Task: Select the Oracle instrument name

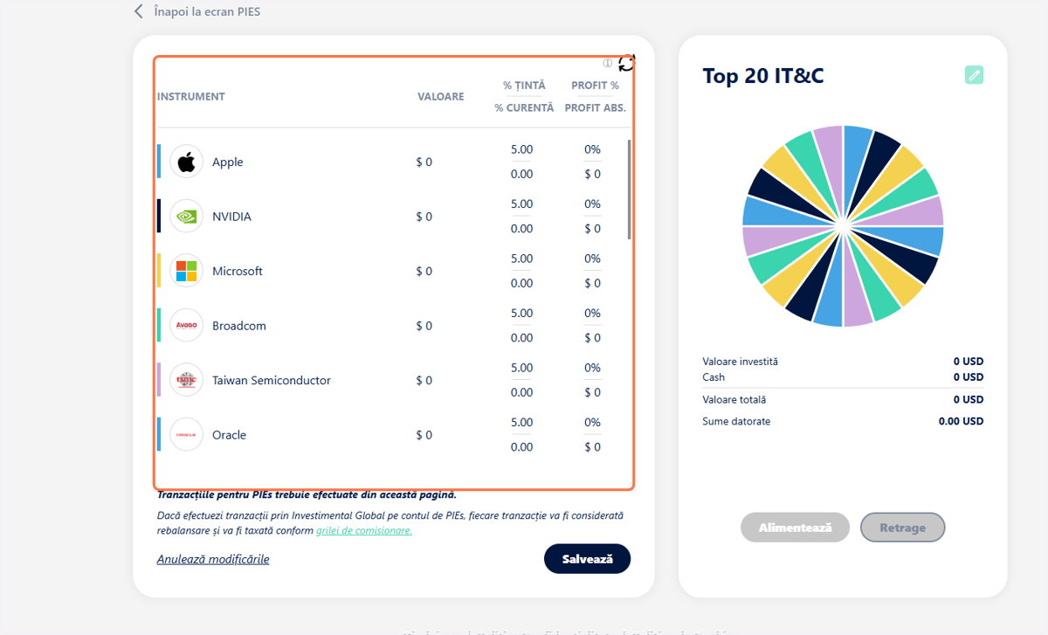Action: click(x=230, y=435)
